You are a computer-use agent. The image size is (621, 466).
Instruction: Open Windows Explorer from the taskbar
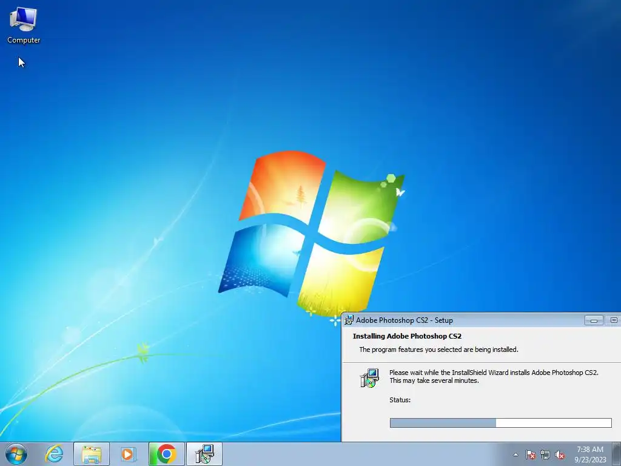tap(92, 454)
